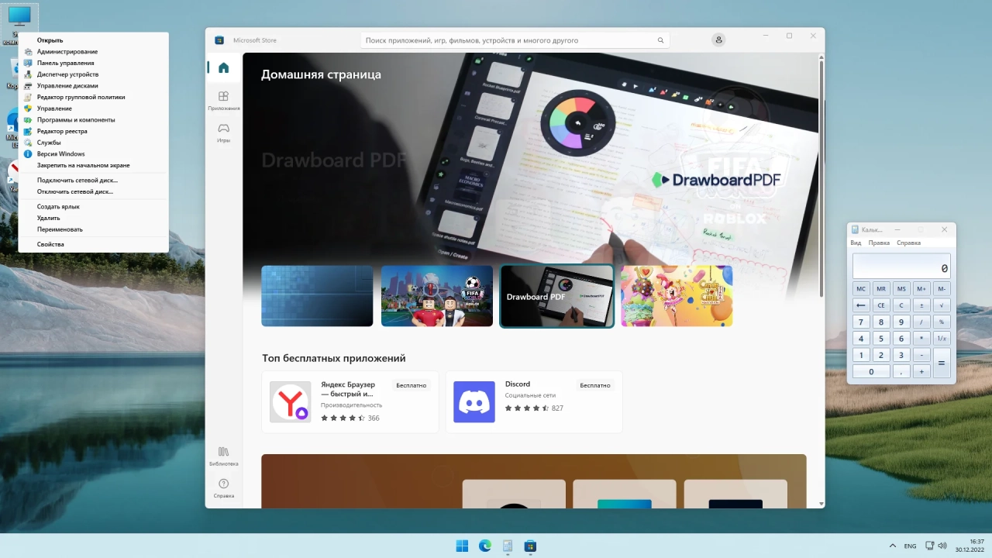Select Управление дисками in the context menu

click(x=93, y=86)
